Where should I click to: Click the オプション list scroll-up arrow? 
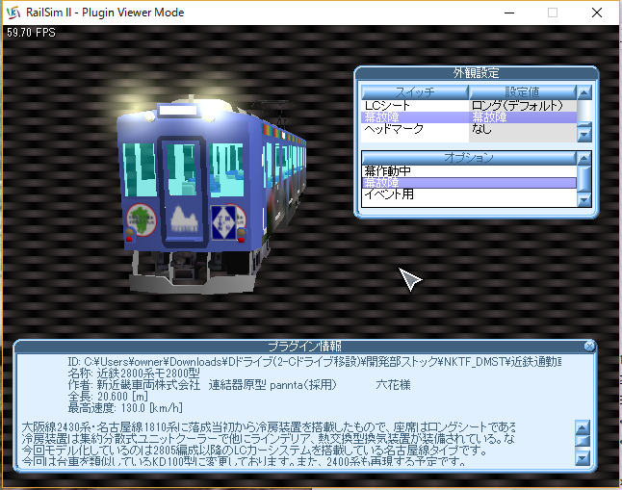(x=583, y=159)
